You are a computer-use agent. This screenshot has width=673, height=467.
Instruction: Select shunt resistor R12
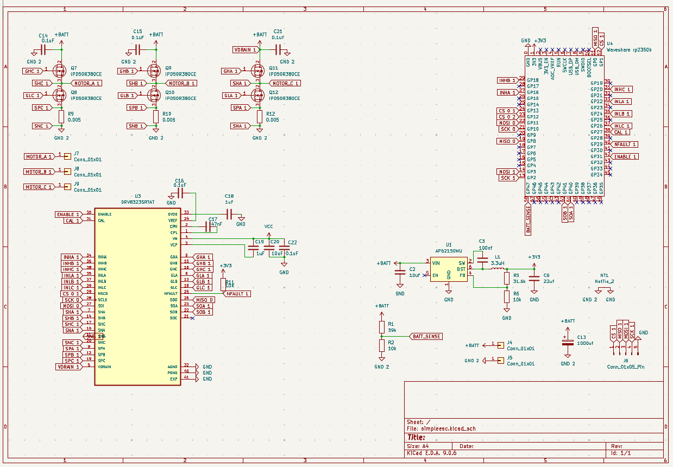[260, 117]
